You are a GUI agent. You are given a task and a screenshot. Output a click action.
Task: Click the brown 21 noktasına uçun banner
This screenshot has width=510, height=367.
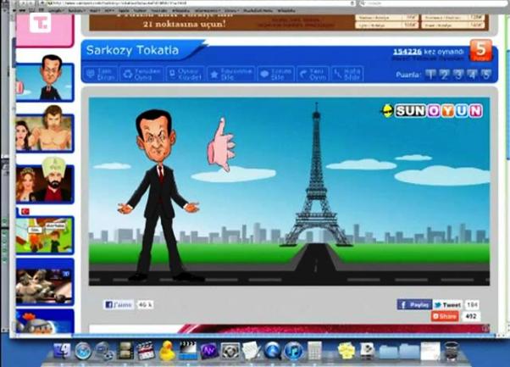click(289, 22)
